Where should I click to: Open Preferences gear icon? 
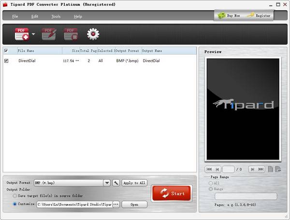tap(93, 34)
